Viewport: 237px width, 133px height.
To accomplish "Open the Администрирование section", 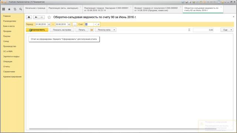I will click(x=12, y=76).
